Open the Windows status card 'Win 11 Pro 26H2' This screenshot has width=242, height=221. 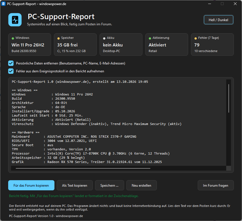coord(30,44)
